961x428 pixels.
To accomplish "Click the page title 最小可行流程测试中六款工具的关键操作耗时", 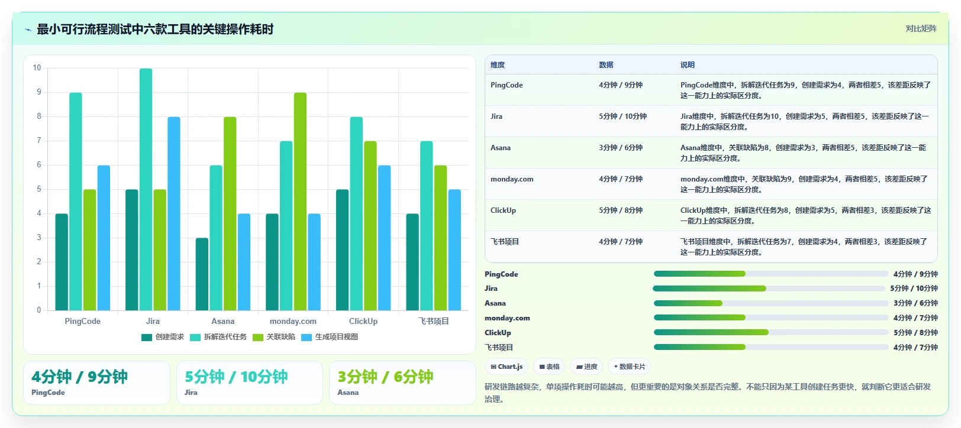I will pos(155,29).
